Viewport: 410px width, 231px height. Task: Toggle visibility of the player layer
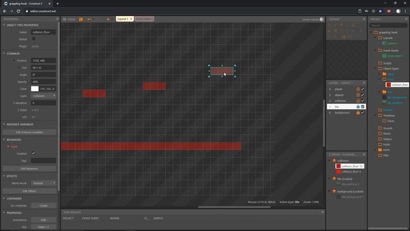(x=363, y=89)
